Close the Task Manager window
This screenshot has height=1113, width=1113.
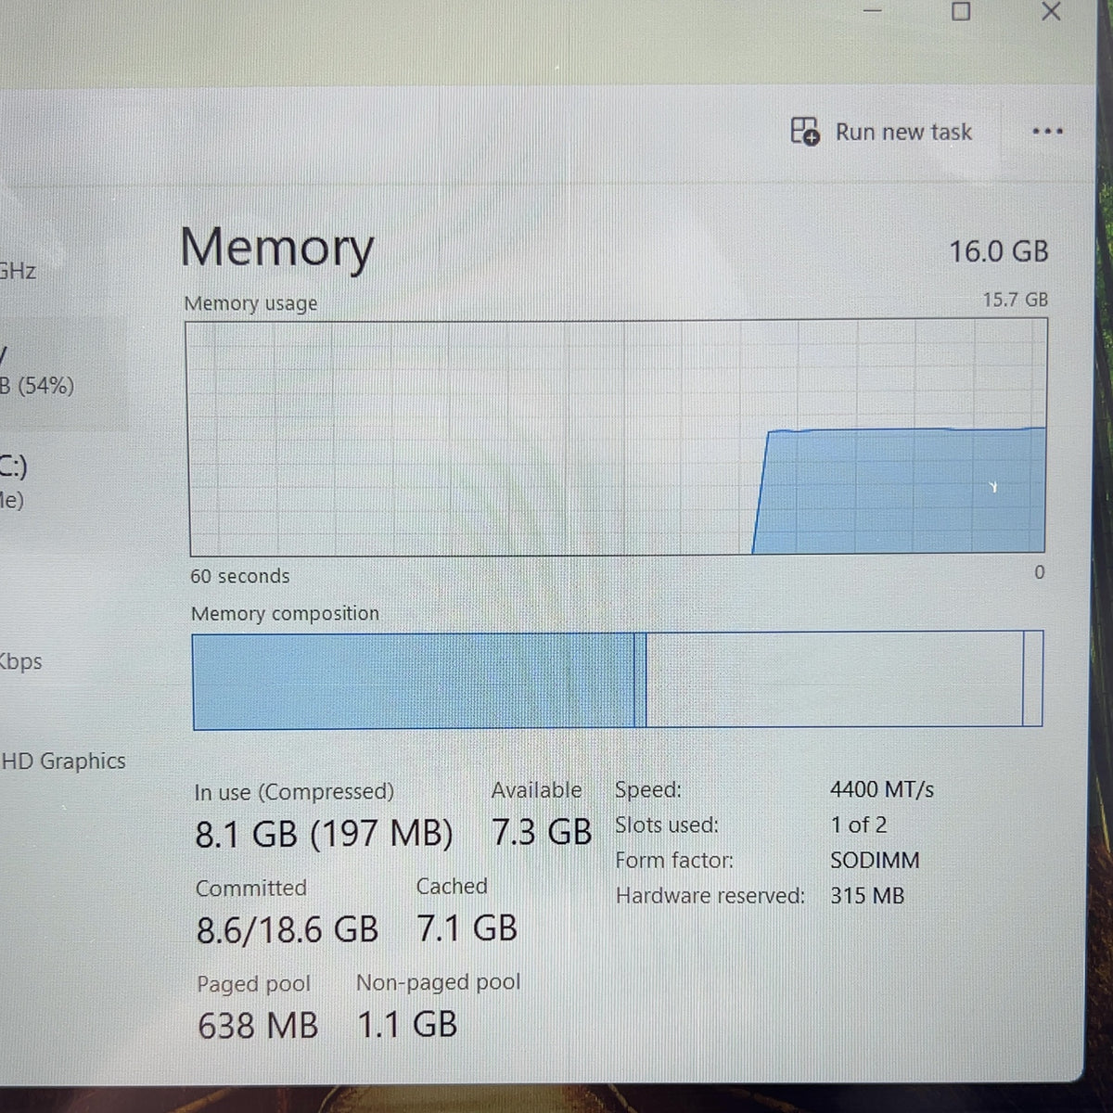coord(1051,11)
